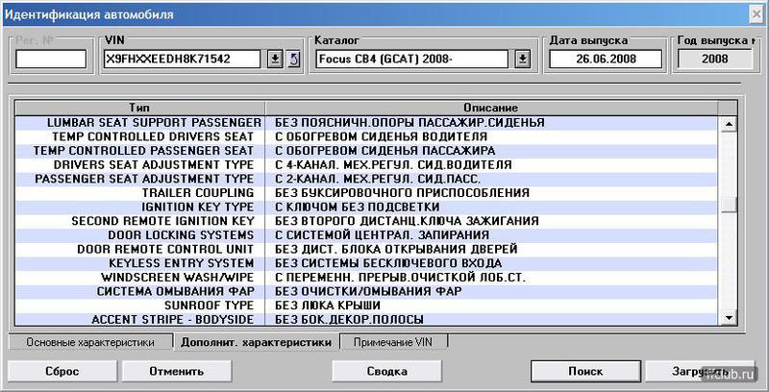Click description БЕЗ ДИСТ. БЛОКА ОТКРЫВАНИЯ ДВЕРЕЙ
The width and height of the screenshot is (769, 392).
coord(396,250)
